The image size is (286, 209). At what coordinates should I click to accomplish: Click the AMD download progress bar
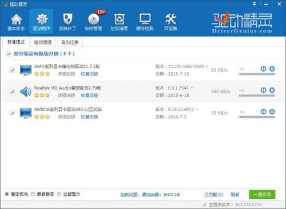coord(257,74)
